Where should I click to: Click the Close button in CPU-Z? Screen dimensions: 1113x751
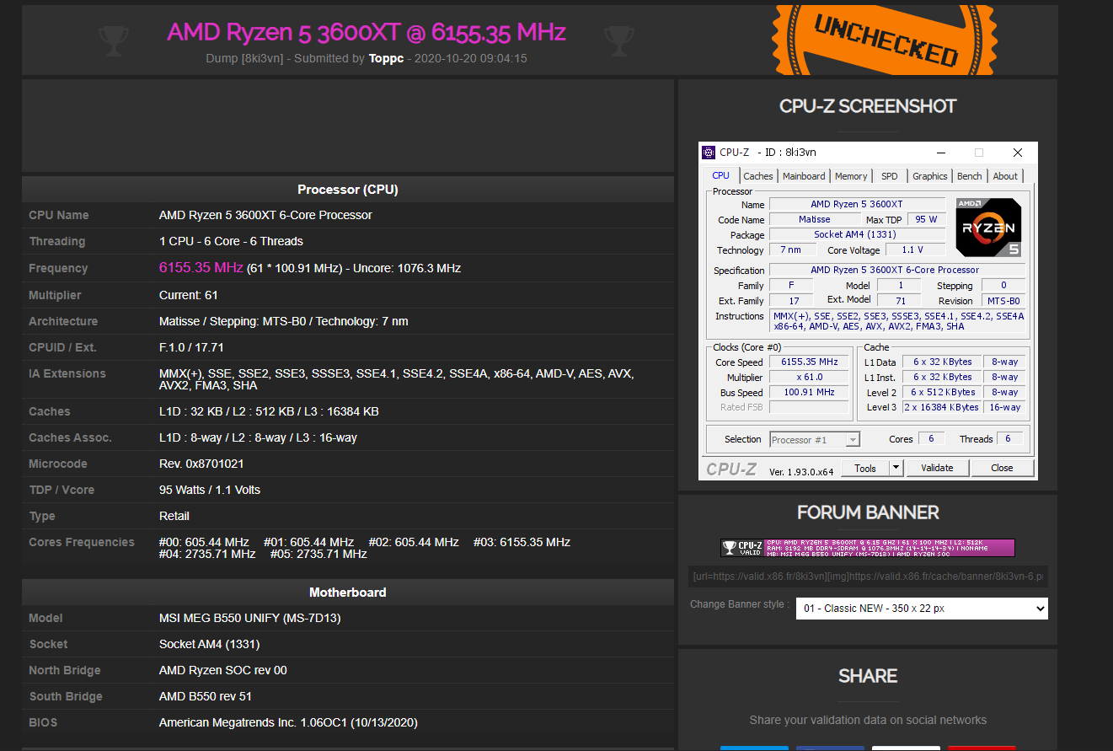pos(1002,468)
